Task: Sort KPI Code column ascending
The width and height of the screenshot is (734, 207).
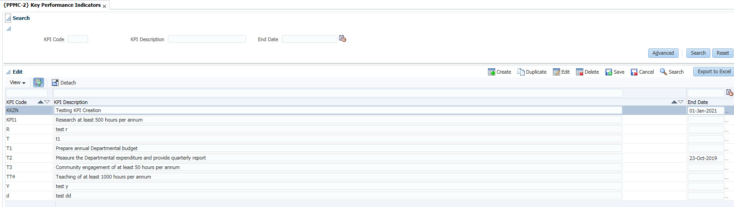Action: (40, 102)
